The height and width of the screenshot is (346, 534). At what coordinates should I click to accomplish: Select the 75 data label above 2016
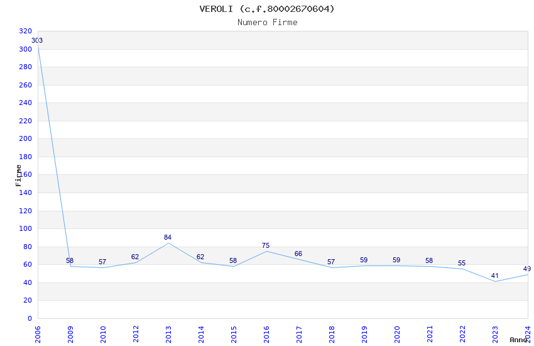click(266, 245)
